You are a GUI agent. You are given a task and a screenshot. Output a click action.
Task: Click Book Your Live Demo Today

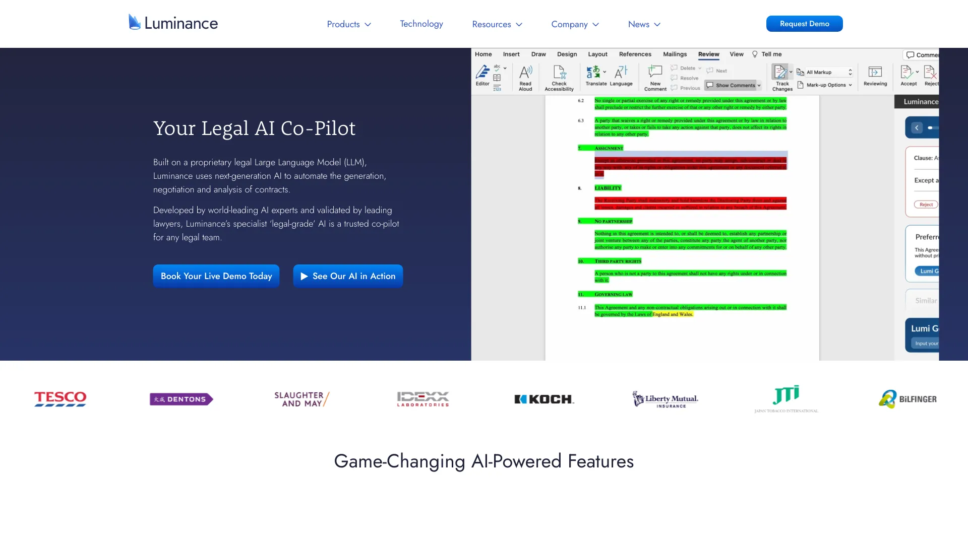coord(216,276)
